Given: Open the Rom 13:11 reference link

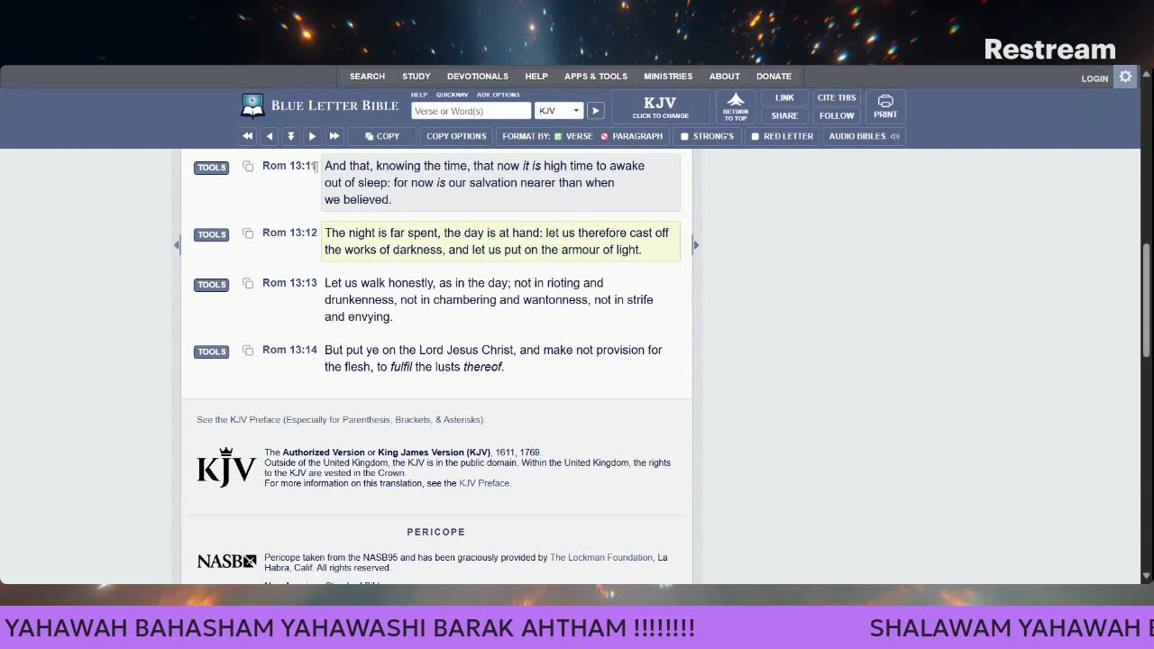Looking at the screenshot, I should [x=289, y=166].
